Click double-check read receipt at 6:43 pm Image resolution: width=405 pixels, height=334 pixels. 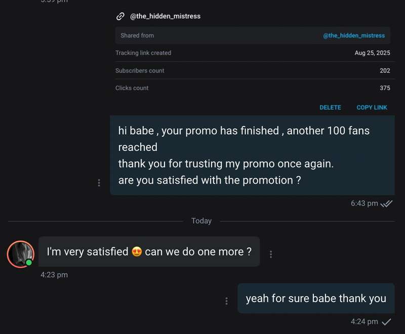(386, 203)
